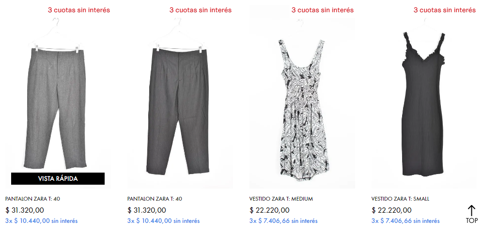The image size is (483, 234).
Task: Open the VESTIDO ZARA T: MEDIUM link
Action: point(281,199)
